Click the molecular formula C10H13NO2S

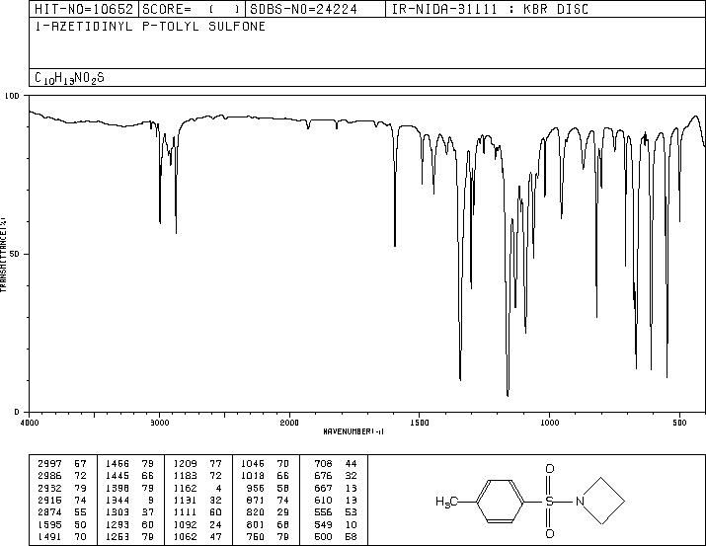point(69,78)
